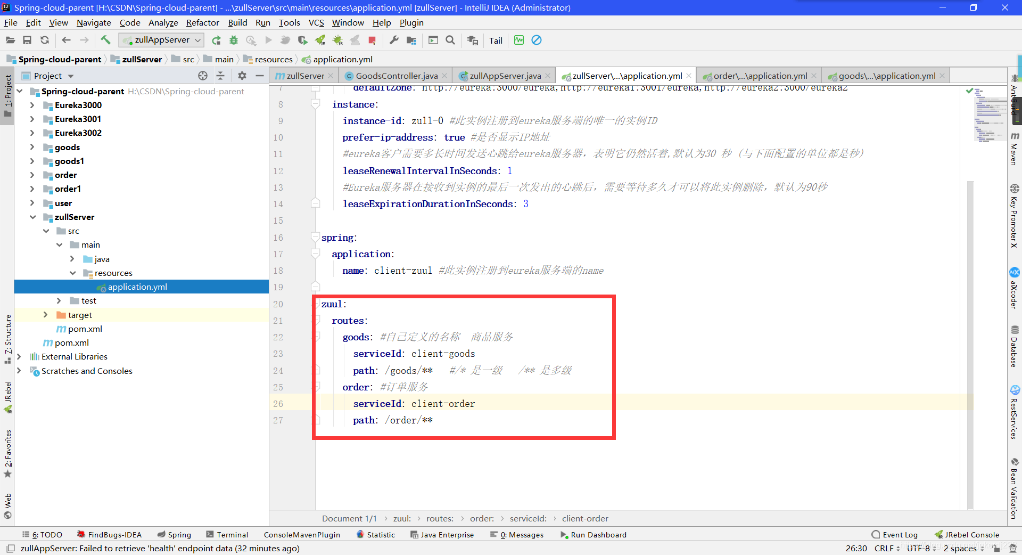The height and width of the screenshot is (555, 1022).
Task: Rerun zullAppServer with the green arrow
Action: [x=216, y=40]
